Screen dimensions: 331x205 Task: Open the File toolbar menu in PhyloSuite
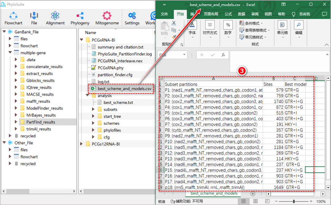(34, 18)
